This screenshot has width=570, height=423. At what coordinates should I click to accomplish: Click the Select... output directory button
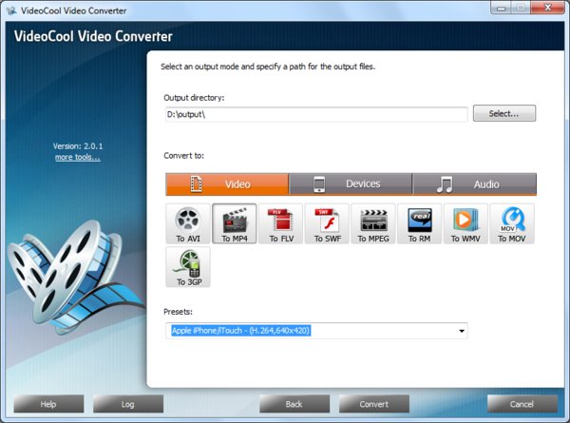coord(504,113)
